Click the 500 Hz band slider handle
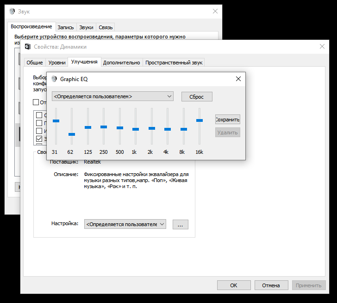The height and width of the screenshot is (303, 337). pos(120,128)
